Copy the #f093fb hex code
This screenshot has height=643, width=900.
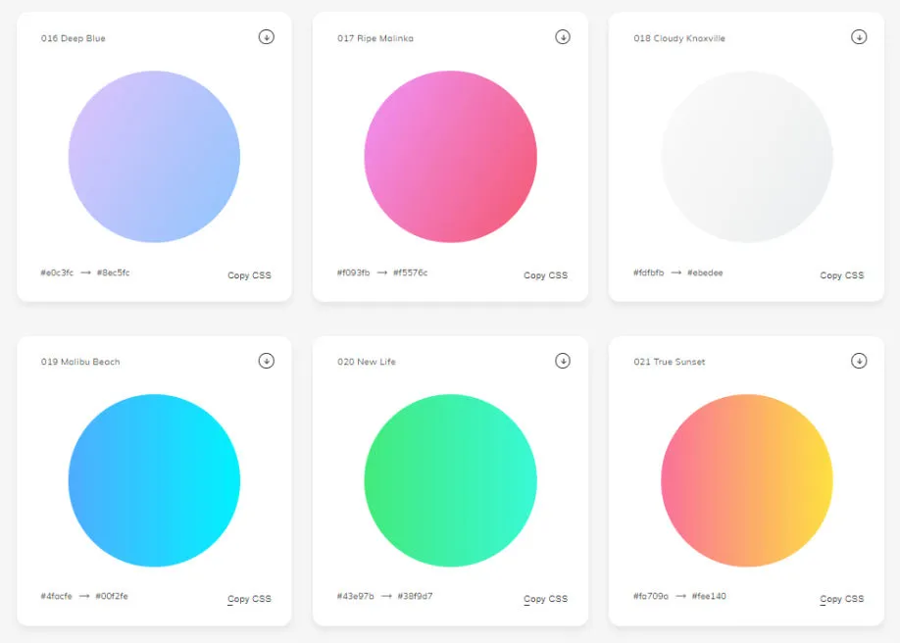tap(354, 272)
